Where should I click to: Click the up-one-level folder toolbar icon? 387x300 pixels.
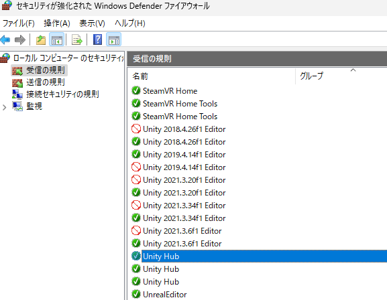(x=41, y=40)
